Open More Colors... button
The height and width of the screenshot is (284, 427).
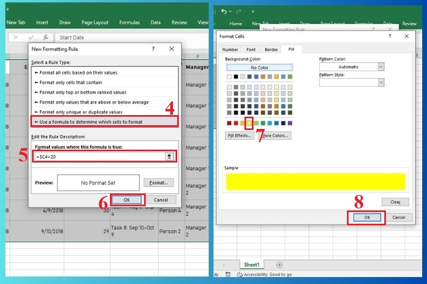tap(275, 135)
